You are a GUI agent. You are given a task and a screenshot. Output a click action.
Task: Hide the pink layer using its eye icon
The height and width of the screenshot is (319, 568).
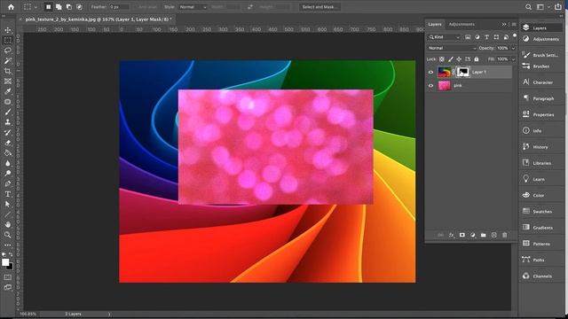[x=430, y=86]
